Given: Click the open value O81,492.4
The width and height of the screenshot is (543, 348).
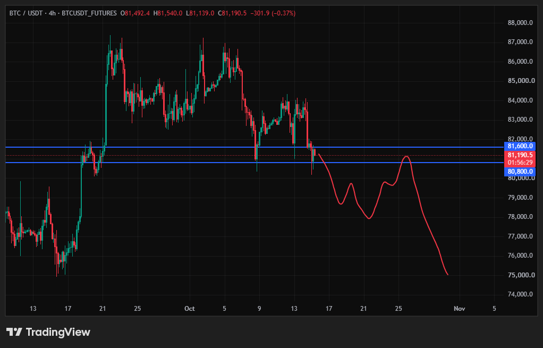Looking at the screenshot, I should point(135,13).
